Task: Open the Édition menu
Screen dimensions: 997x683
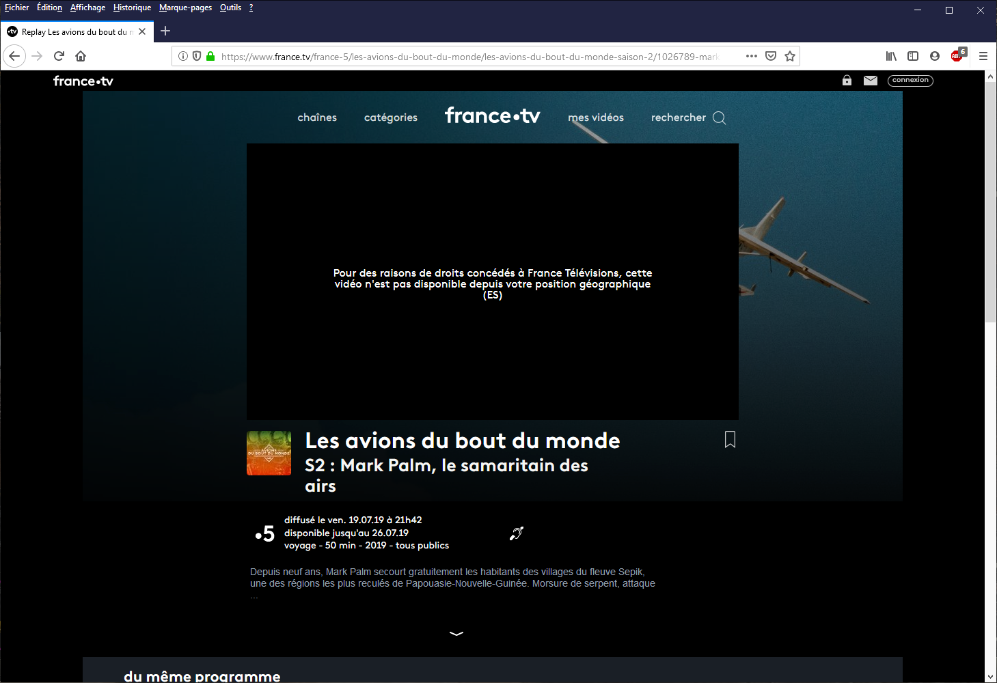Action: (49, 8)
